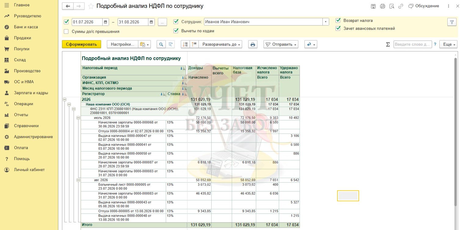The image size is (462, 230).
Task: Open the Банк и касса section
Action: tap(26, 27)
